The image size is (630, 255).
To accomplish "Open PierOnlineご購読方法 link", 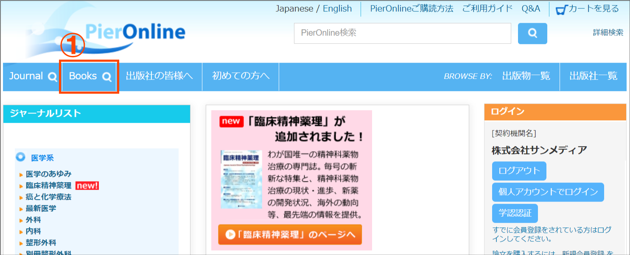I will 412,8.
